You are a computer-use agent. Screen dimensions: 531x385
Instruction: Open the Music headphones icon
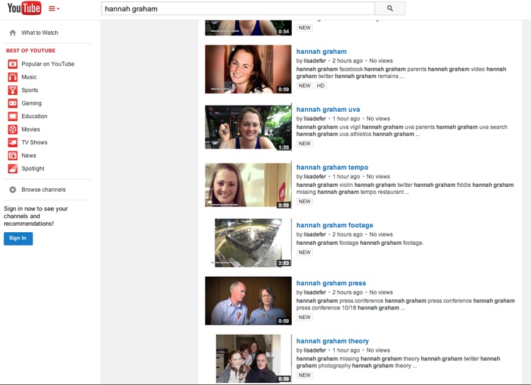click(13, 77)
